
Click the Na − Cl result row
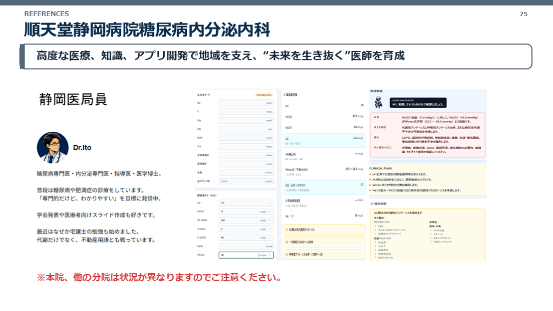[324, 216]
